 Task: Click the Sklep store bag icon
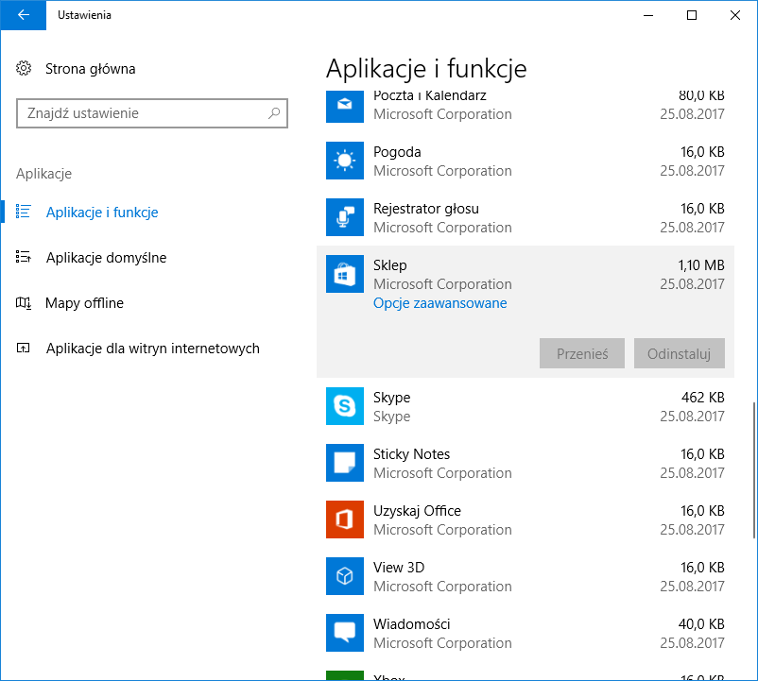[x=345, y=275]
